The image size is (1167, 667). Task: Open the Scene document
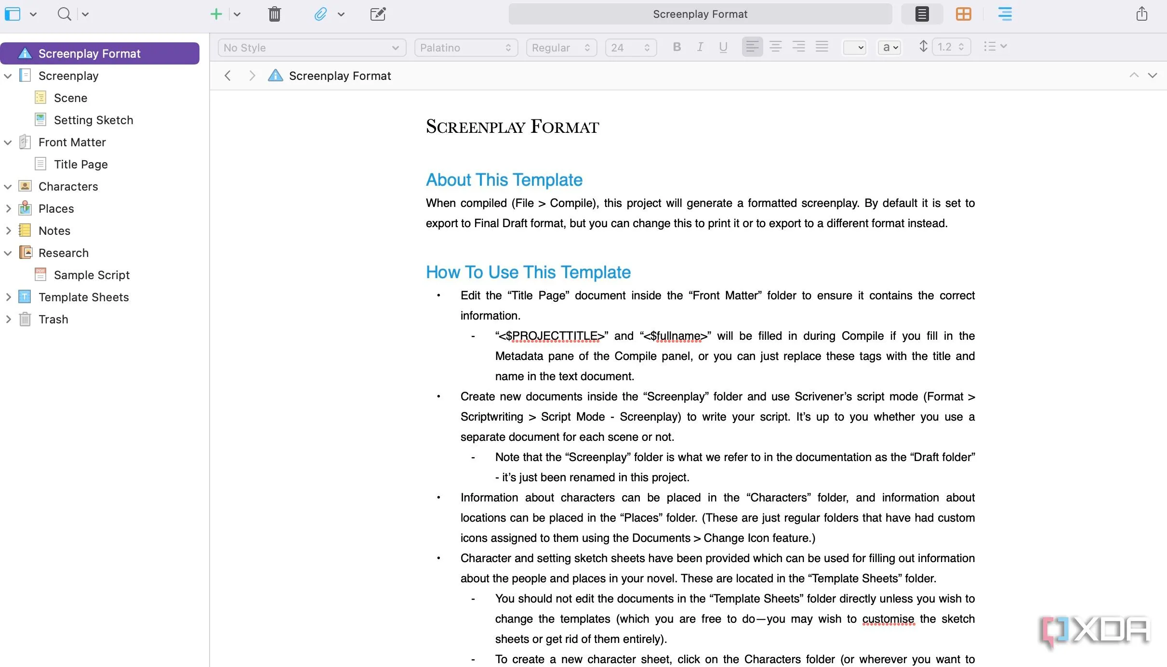pyautogui.click(x=70, y=98)
